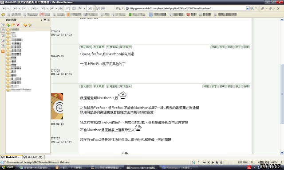Click the page scrollbar down arrow
This screenshot has width=284, height=170.
(x=282, y=153)
